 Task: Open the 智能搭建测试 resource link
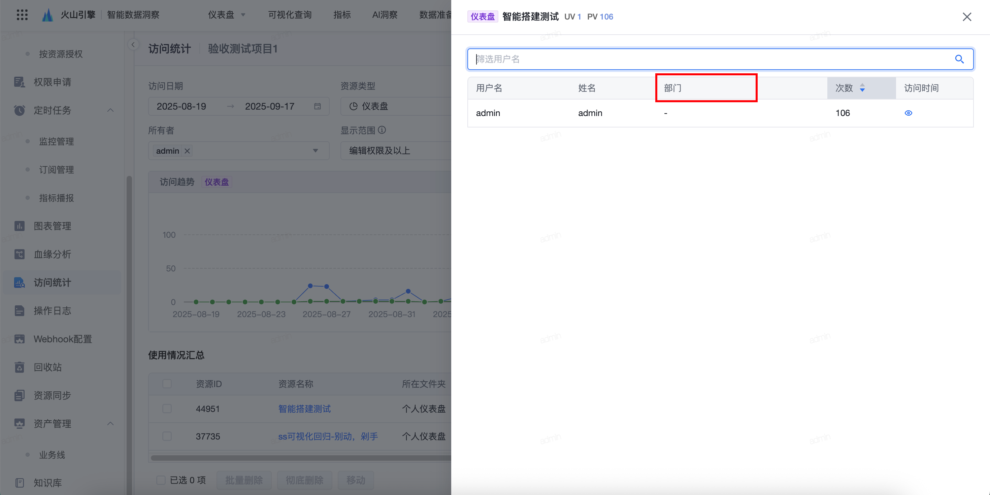click(304, 409)
